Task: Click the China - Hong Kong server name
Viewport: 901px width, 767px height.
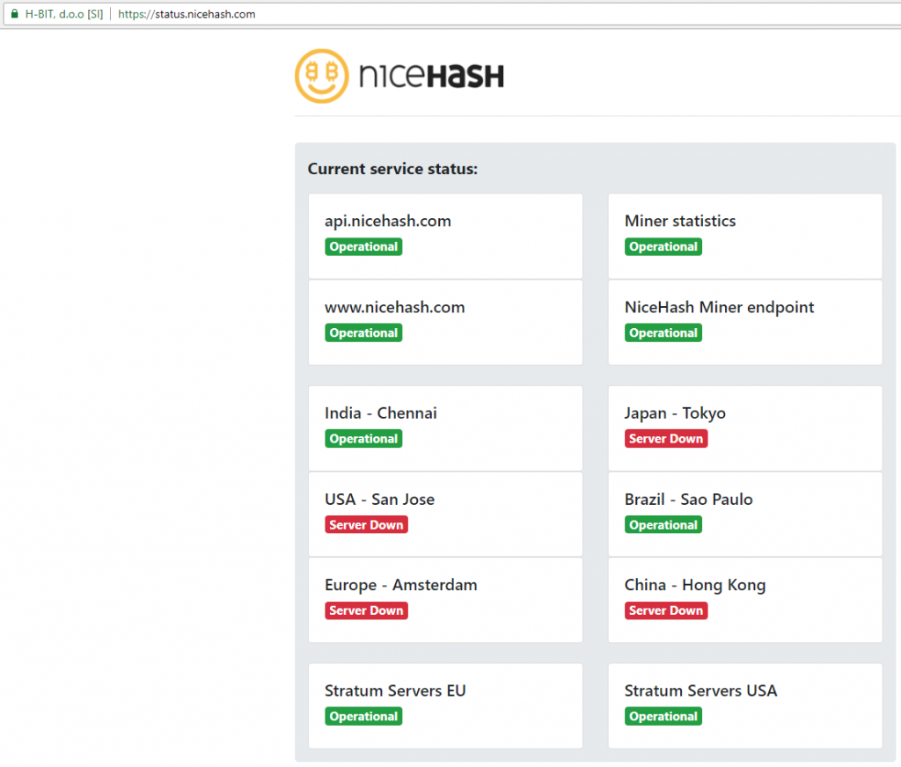Action: coord(695,586)
